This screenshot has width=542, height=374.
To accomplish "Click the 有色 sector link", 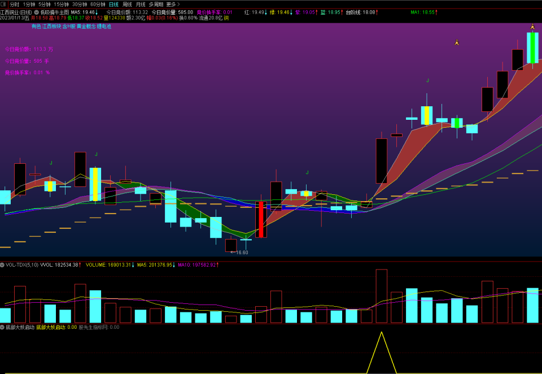I will point(36,27).
